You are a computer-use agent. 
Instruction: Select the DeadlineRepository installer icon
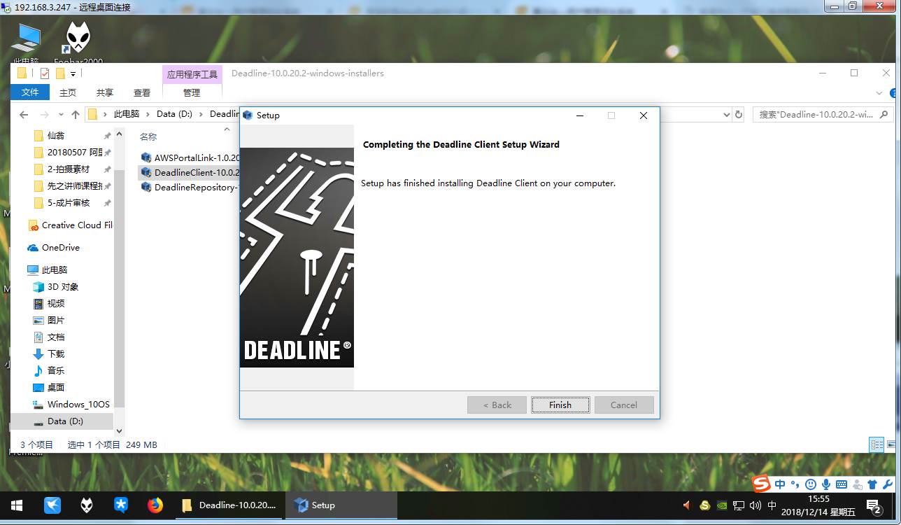(146, 187)
